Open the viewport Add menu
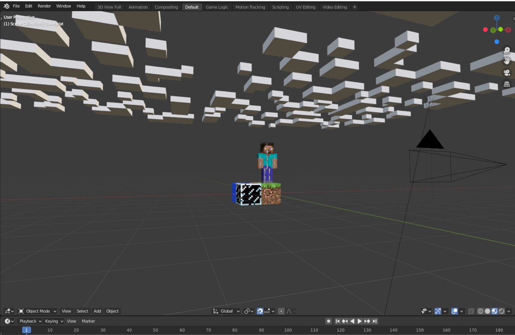The height and width of the screenshot is (335, 515). click(x=97, y=311)
